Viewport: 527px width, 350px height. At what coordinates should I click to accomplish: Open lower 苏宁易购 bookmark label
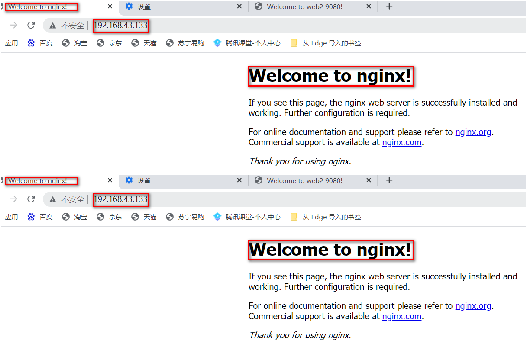click(x=191, y=217)
